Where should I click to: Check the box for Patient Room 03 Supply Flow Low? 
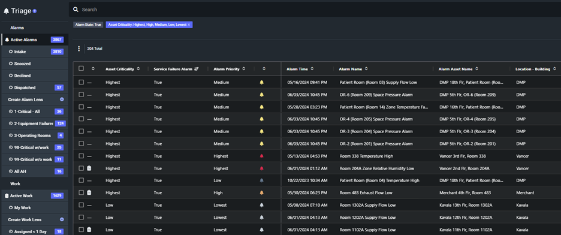[x=82, y=82]
